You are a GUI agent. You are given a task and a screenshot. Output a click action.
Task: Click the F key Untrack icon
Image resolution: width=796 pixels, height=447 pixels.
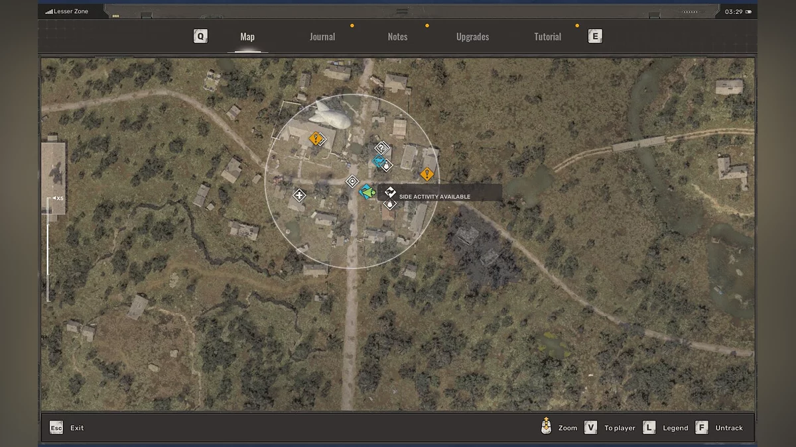(x=702, y=428)
